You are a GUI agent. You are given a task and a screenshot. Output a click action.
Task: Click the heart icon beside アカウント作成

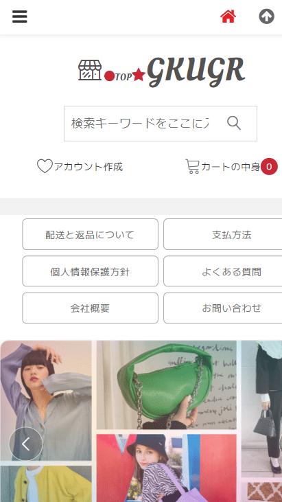coord(45,166)
